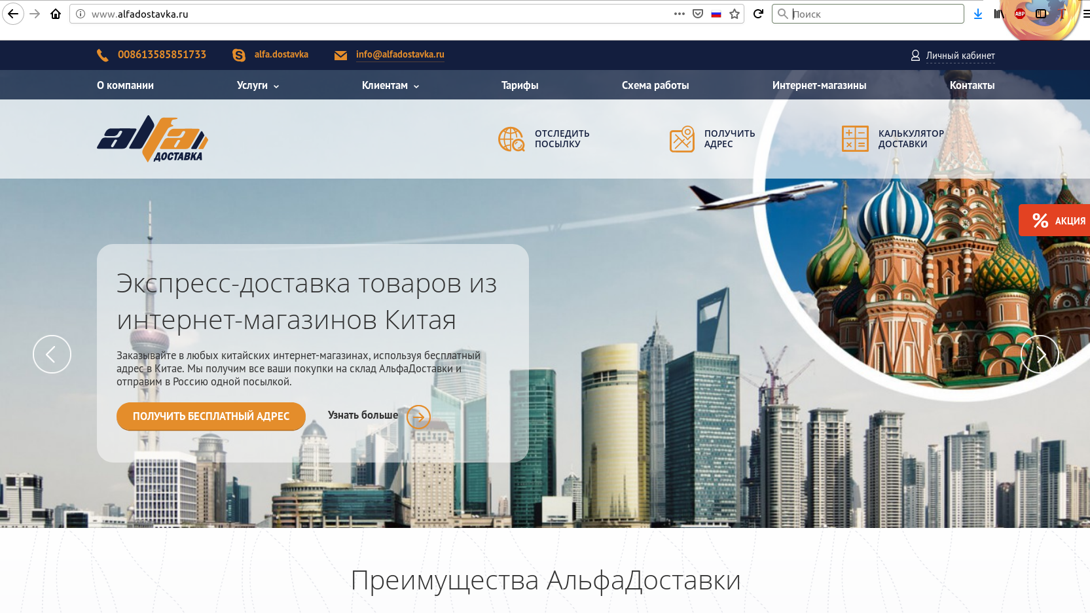The width and height of the screenshot is (1090, 613).
Task: Expand the Услуги dropdown menu
Action: click(x=258, y=85)
